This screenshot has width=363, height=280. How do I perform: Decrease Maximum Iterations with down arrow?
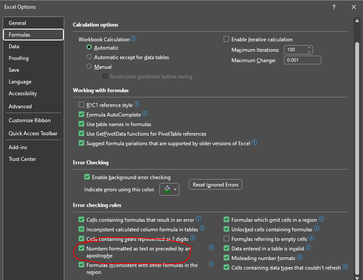click(309, 52)
